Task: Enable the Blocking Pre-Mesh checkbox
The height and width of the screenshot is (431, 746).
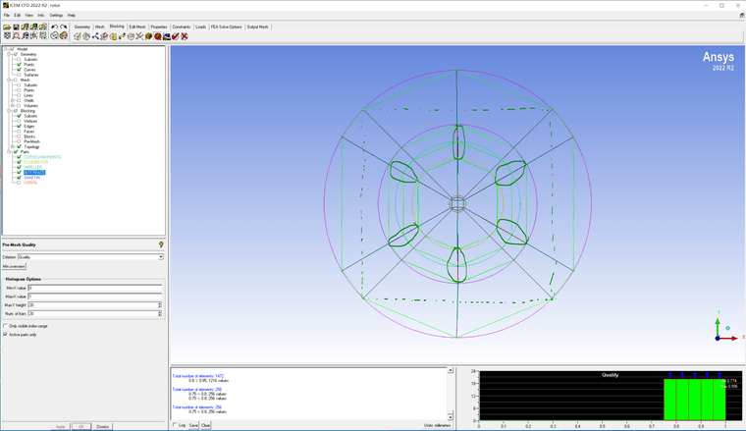Action: coord(19,141)
